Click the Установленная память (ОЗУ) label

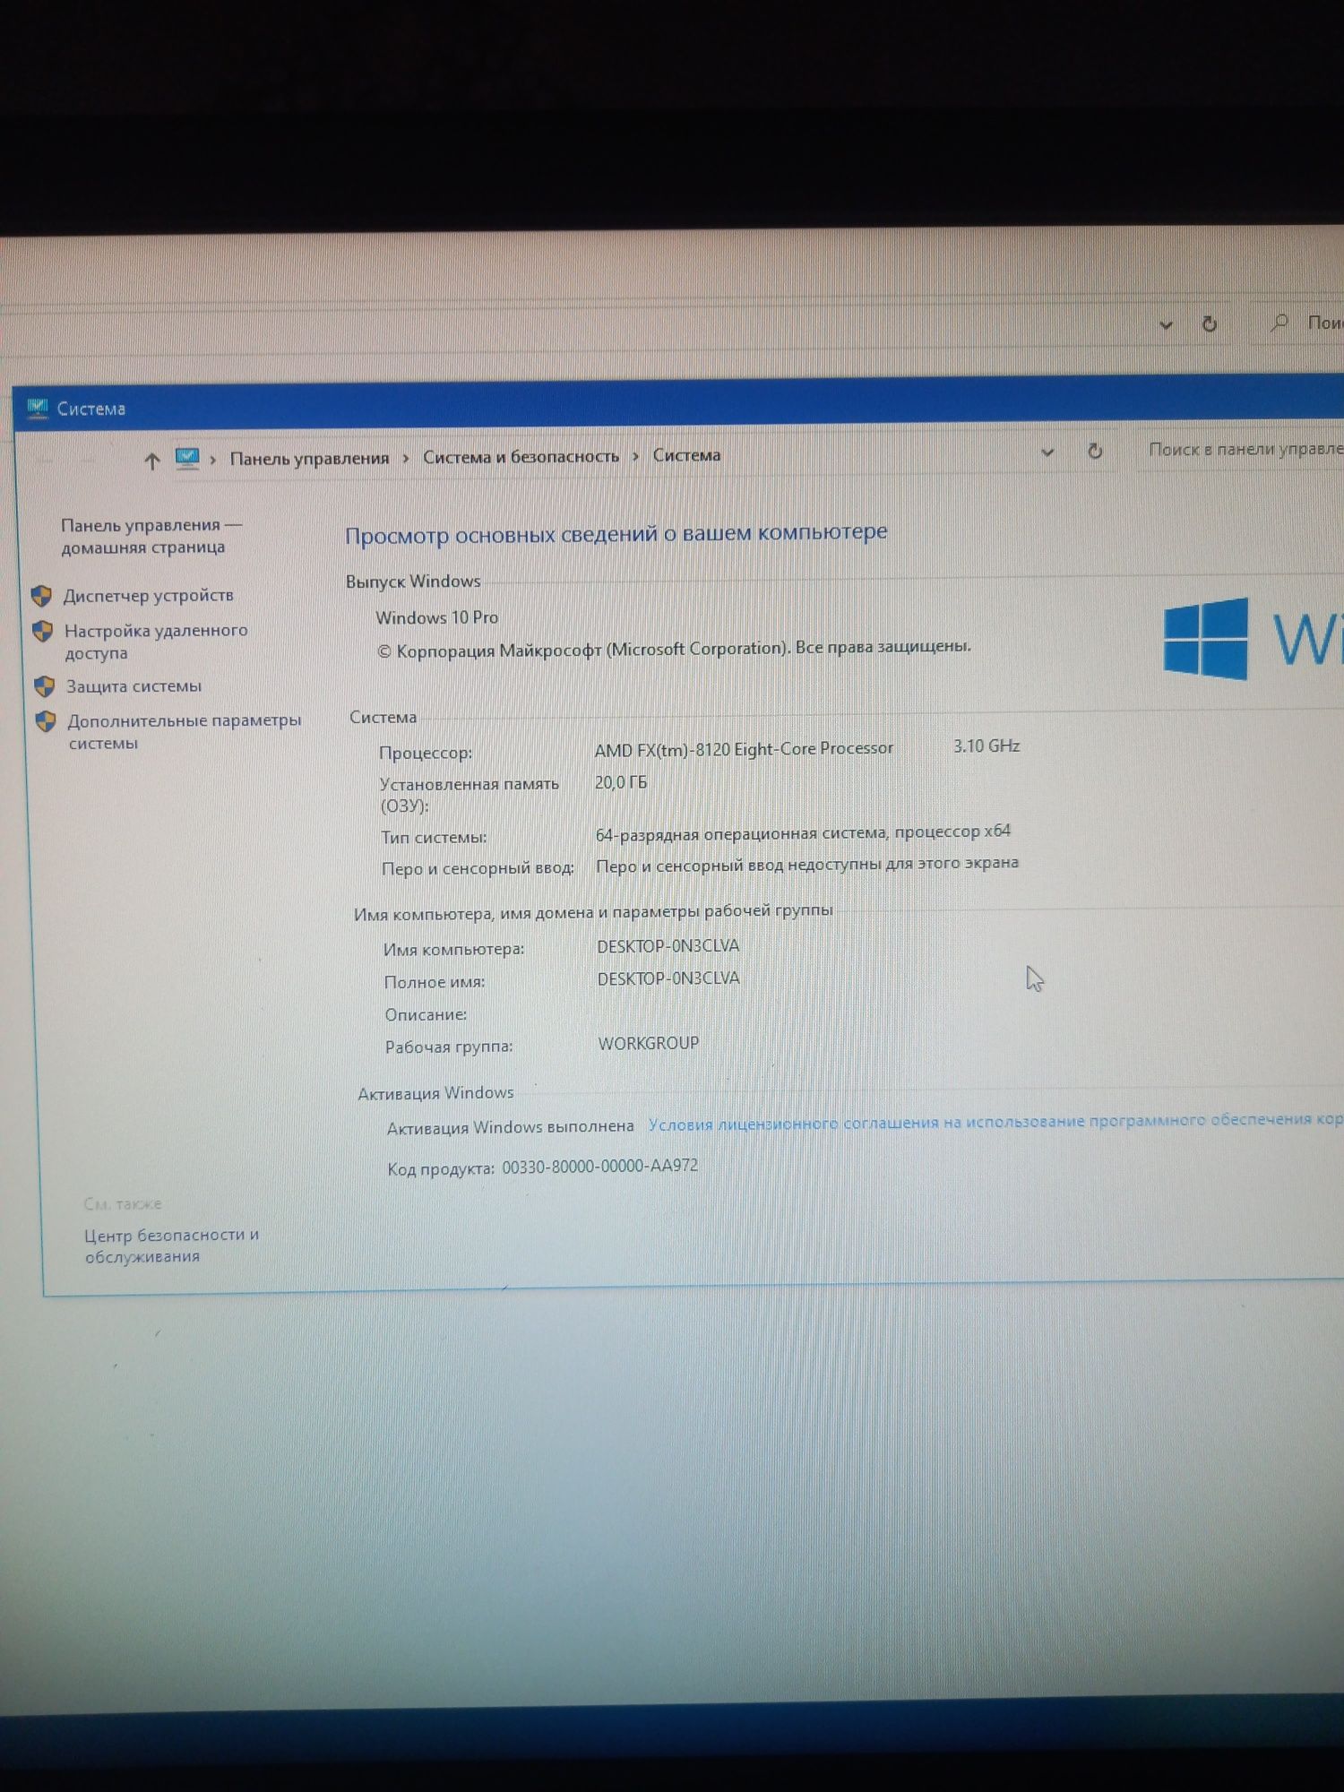469,795
